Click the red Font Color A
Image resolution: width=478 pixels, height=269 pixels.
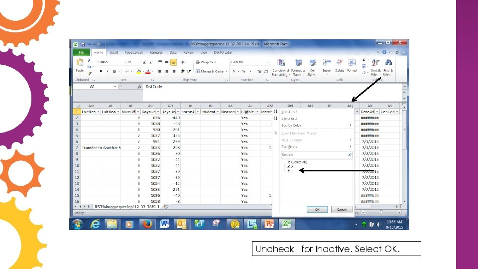click(148, 71)
